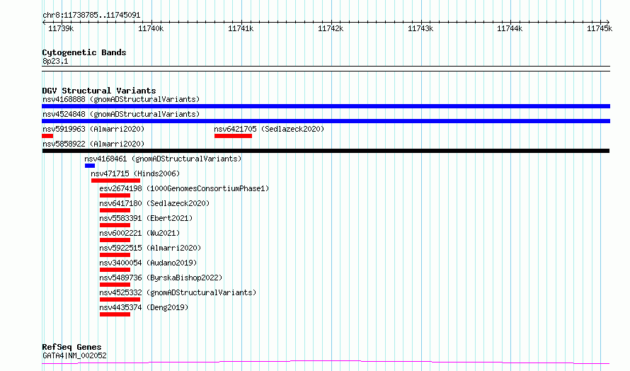Open the nsv3400054 Audano2019 link
630x371 pixels.
(x=148, y=263)
